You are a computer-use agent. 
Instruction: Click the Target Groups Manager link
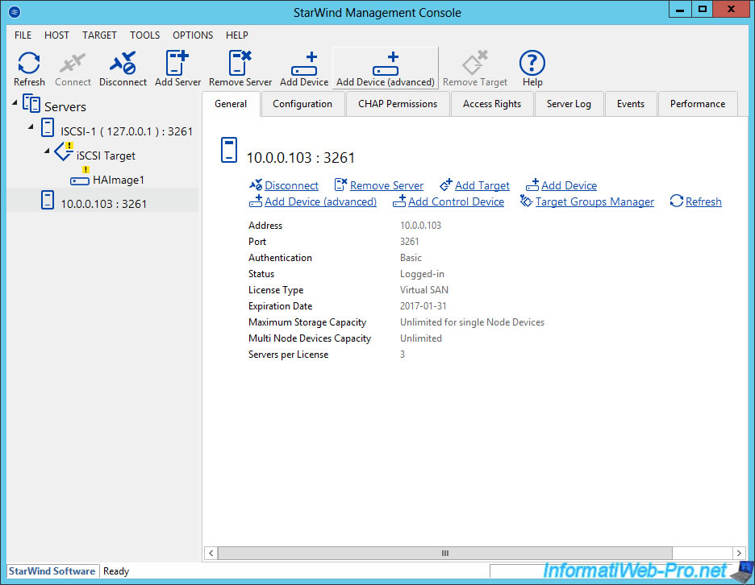pyautogui.click(x=594, y=201)
